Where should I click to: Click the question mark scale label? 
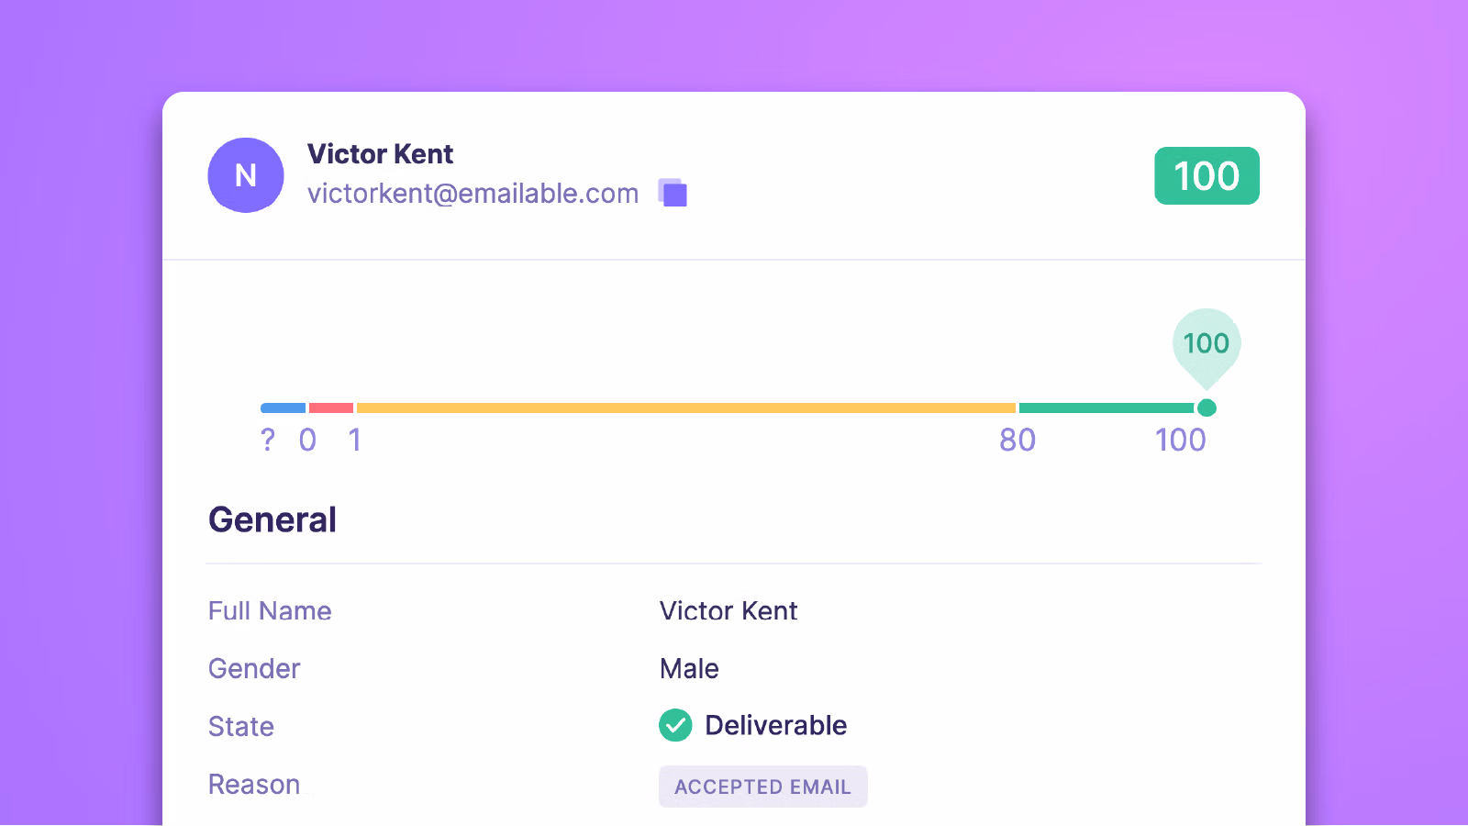pos(268,441)
